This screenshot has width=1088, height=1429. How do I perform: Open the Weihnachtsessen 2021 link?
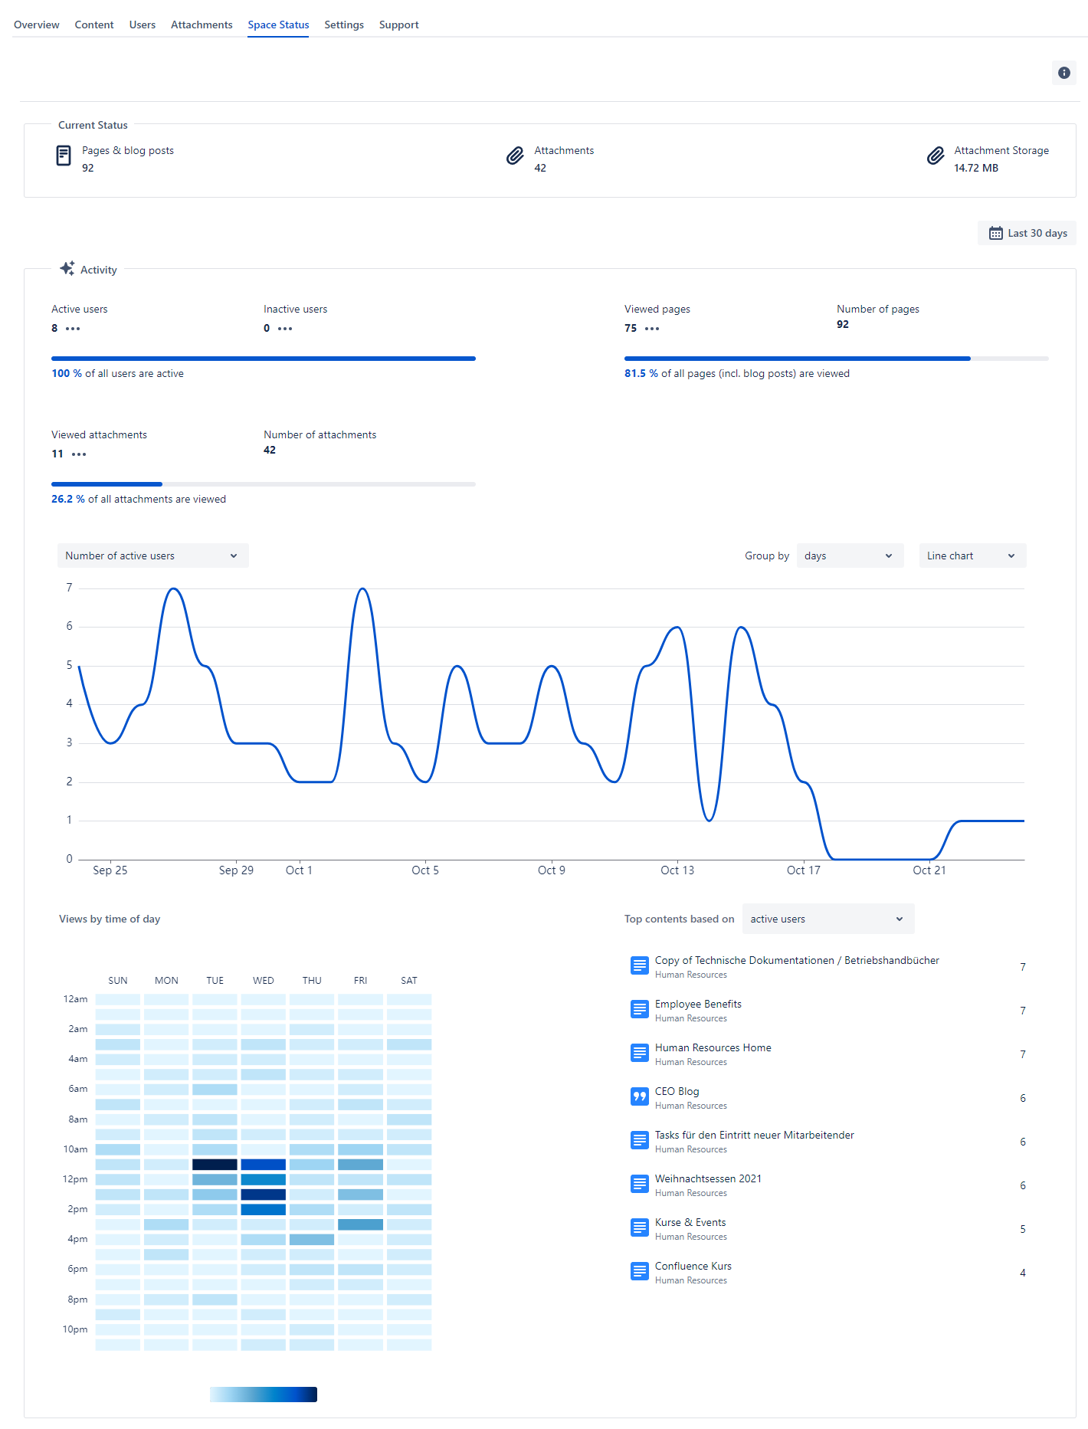[708, 1178]
